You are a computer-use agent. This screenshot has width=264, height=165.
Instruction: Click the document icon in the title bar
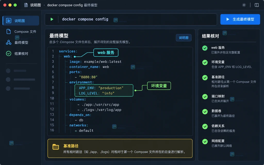(x=26, y=5)
